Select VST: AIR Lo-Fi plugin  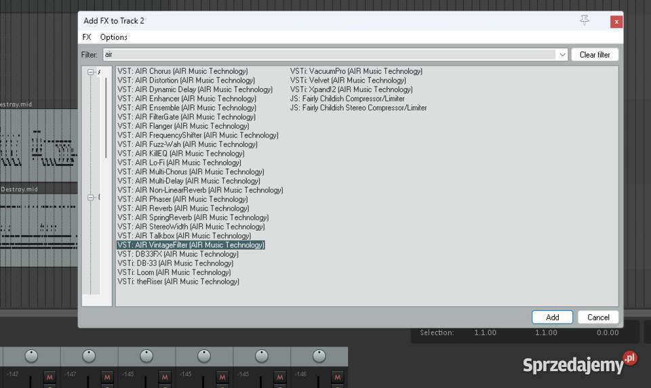(x=179, y=162)
